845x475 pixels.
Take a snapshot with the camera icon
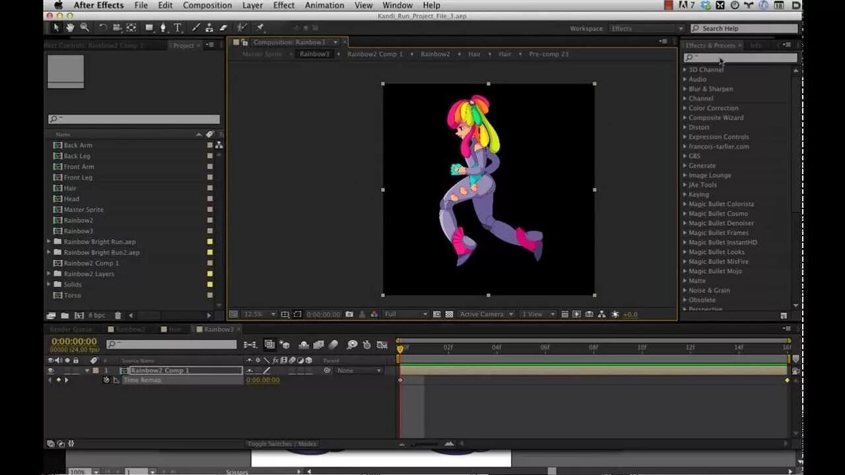[x=349, y=314]
